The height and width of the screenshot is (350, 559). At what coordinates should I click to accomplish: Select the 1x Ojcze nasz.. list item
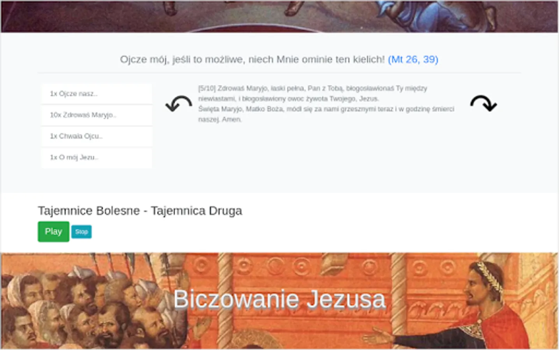(97, 94)
